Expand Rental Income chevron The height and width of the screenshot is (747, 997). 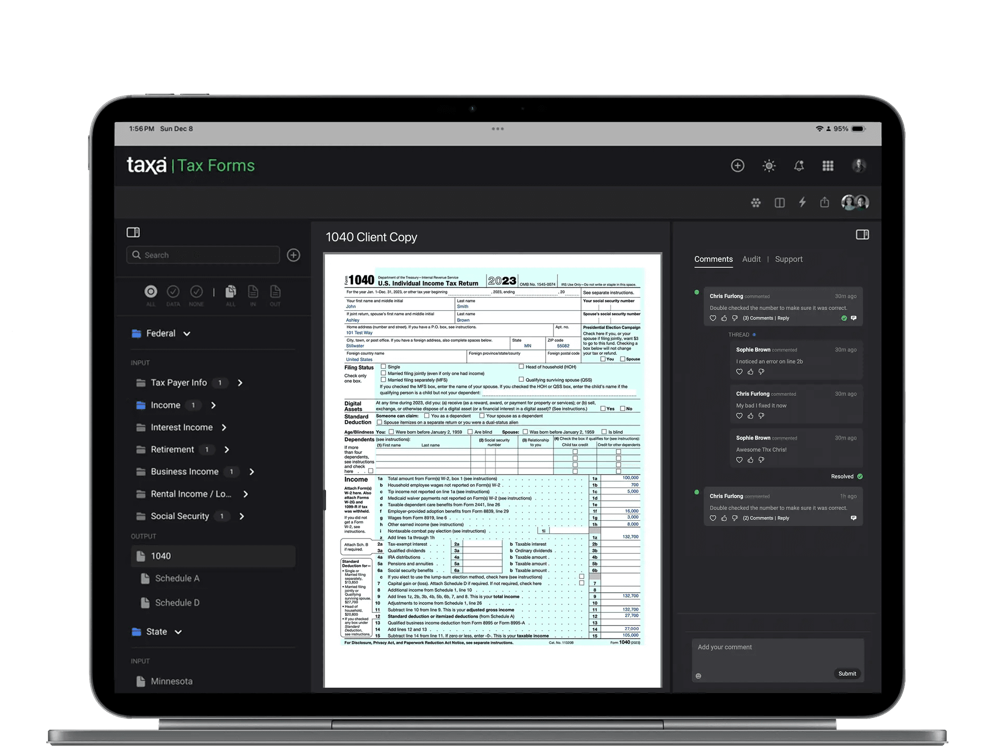[x=245, y=494]
